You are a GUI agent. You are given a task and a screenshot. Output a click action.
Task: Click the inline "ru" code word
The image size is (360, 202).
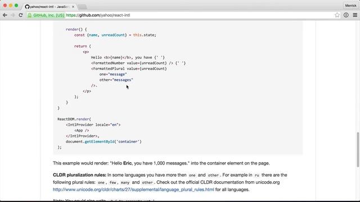(x=256, y=175)
